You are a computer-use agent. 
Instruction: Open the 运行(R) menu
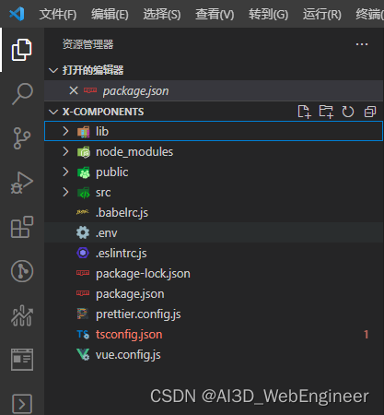coord(321,14)
